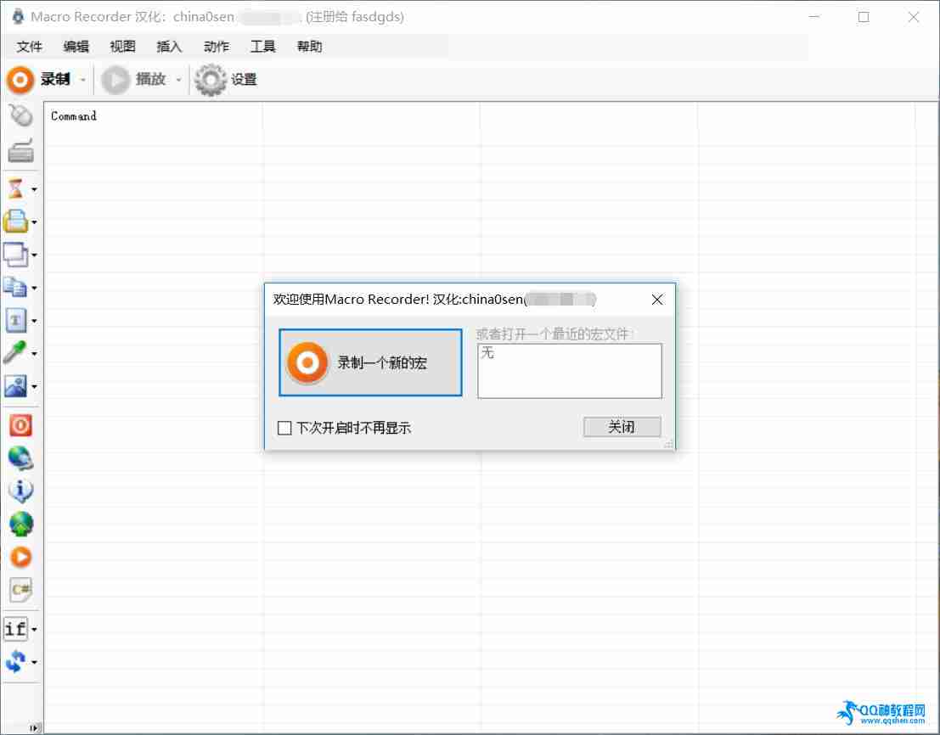Maximize the Macro Recorder window
This screenshot has width=940, height=735.
[x=864, y=17]
